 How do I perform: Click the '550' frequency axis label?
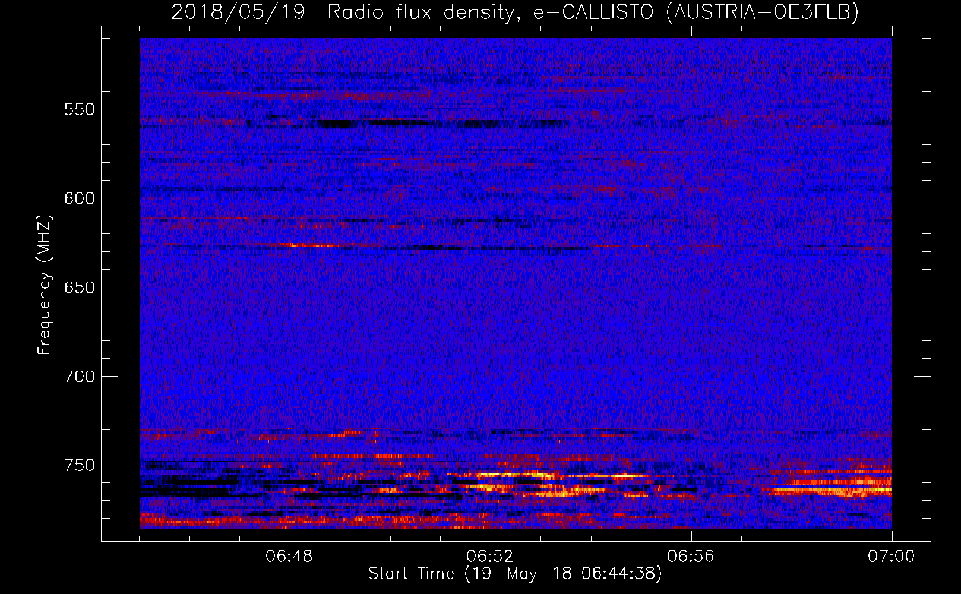click(x=80, y=109)
